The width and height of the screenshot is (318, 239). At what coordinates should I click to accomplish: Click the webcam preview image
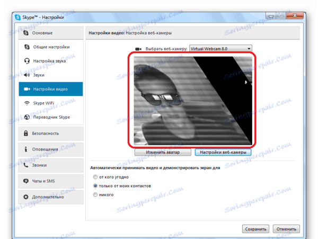pyautogui.click(x=193, y=101)
